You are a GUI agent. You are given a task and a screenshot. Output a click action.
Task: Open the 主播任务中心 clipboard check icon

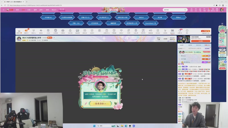[107, 31]
